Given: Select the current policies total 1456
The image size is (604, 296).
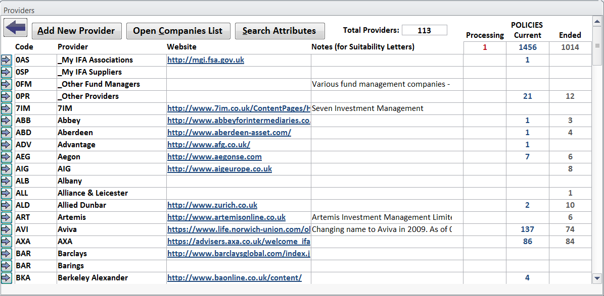Looking at the screenshot, I should click(527, 48).
